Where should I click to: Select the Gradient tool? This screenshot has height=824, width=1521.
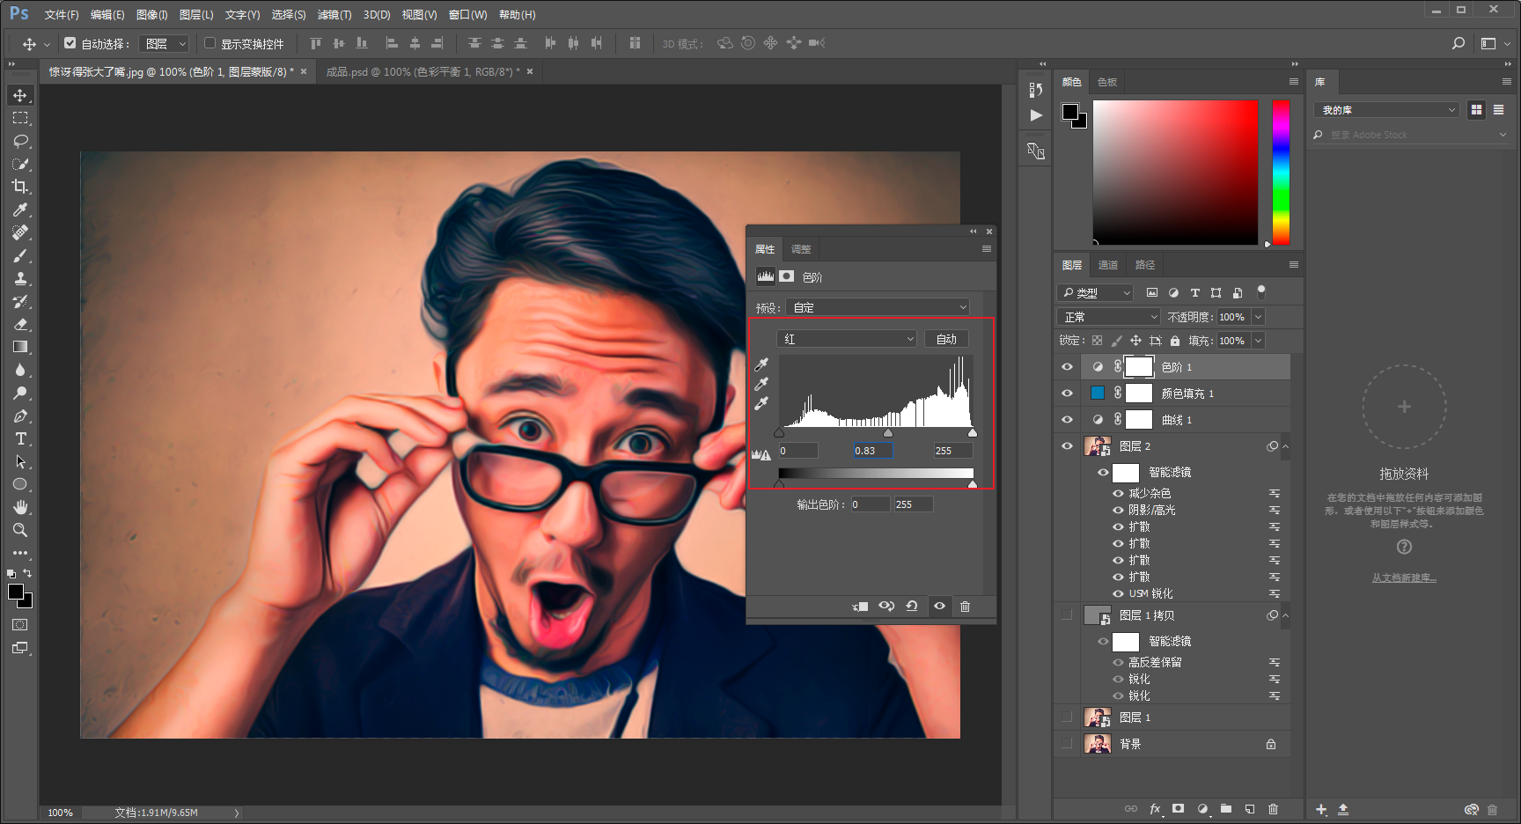pos(20,347)
